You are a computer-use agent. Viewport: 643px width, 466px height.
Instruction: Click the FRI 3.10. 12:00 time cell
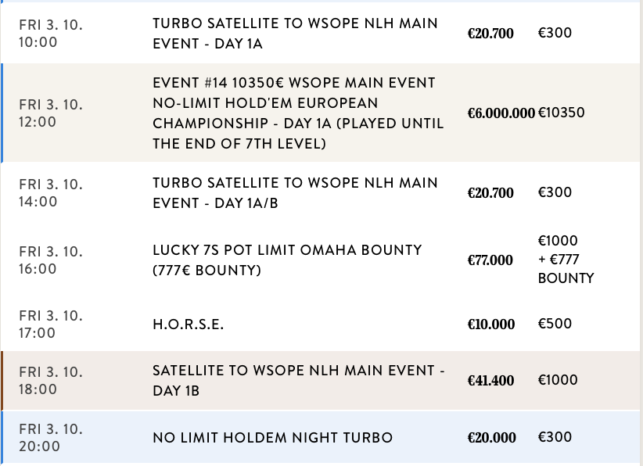[51, 113]
